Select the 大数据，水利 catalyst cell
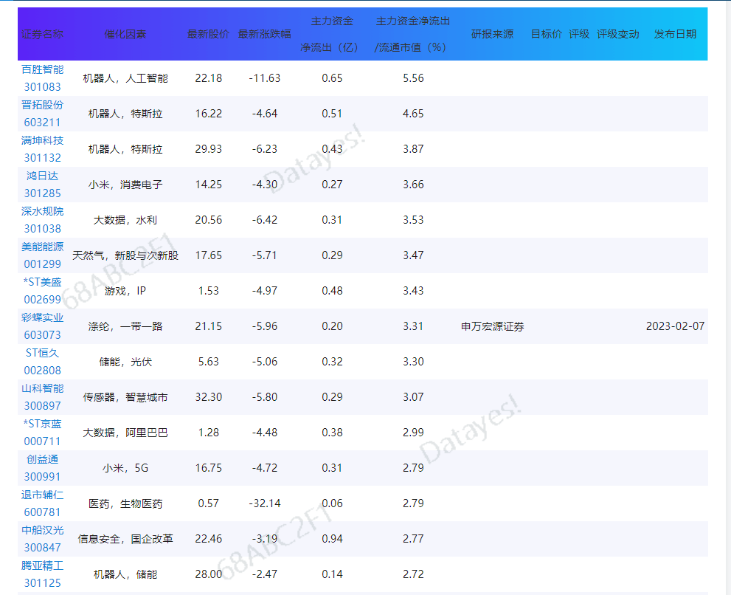Image resolution: width=731 pixels, height=595 pixels. (125, 220)
